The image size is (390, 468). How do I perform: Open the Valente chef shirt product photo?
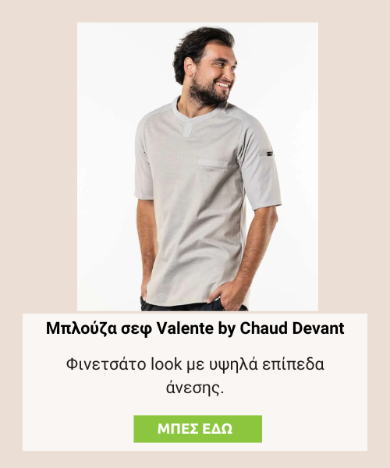(197, 167)
